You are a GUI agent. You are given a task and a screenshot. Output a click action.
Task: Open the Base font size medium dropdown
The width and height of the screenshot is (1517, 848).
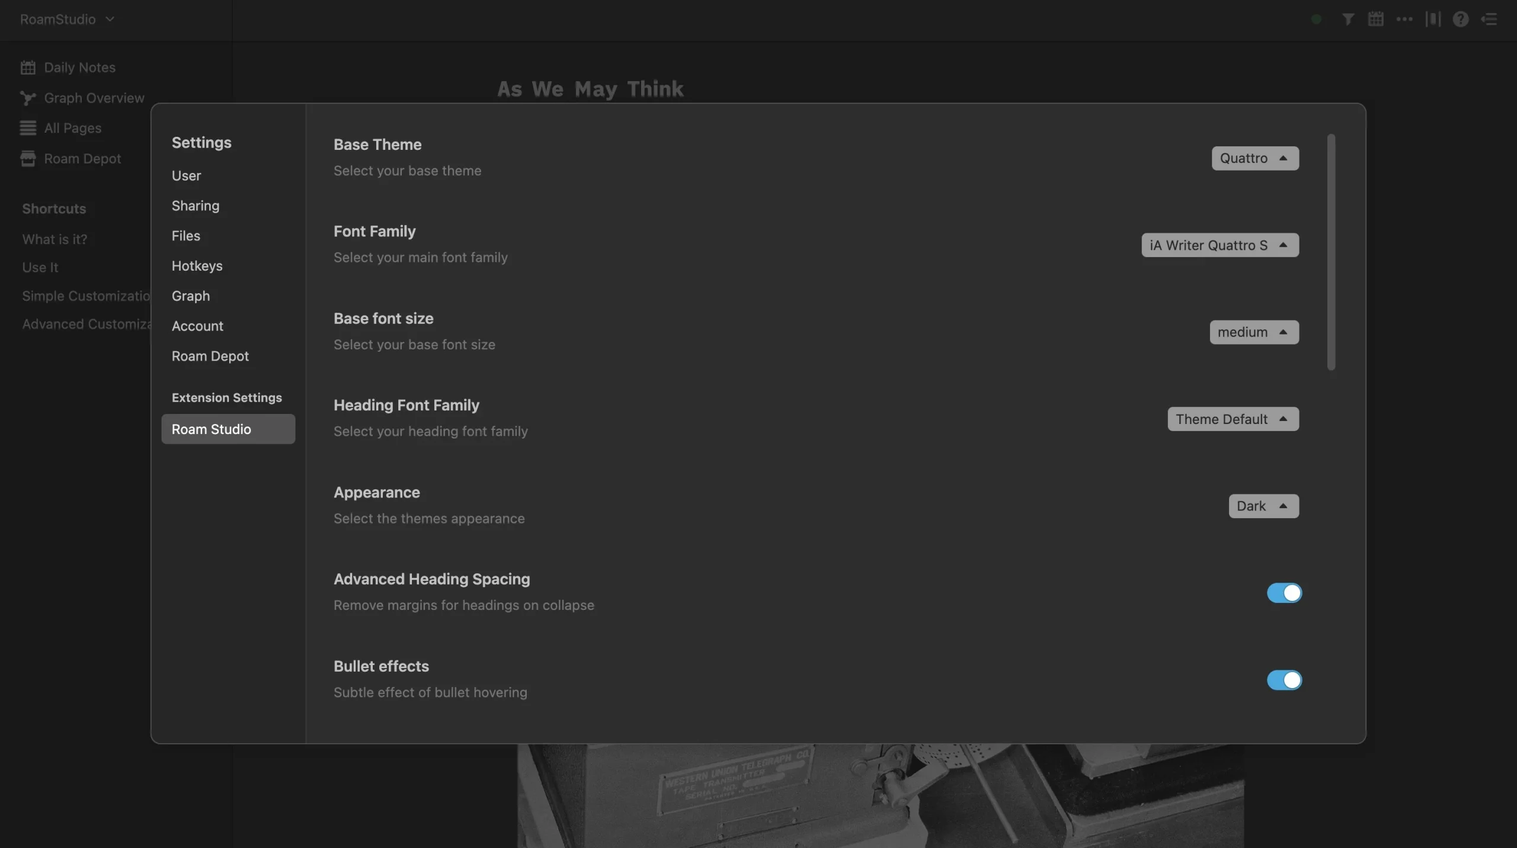click(x=1253, y=332)
